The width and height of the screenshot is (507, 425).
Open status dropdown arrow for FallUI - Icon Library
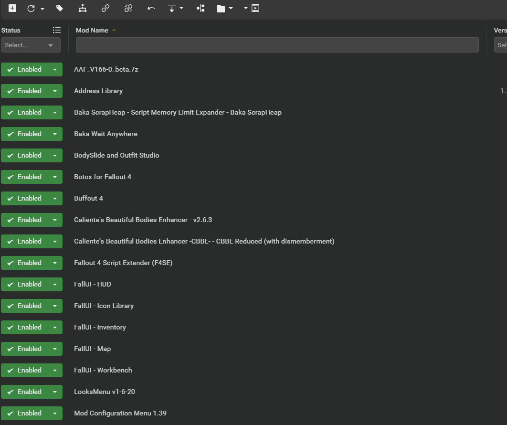(55, 306)
